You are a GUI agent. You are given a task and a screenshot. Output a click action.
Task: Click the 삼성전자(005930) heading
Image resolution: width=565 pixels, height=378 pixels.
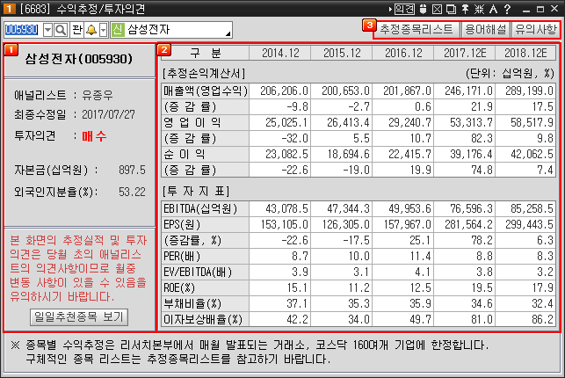coord(79,59)
